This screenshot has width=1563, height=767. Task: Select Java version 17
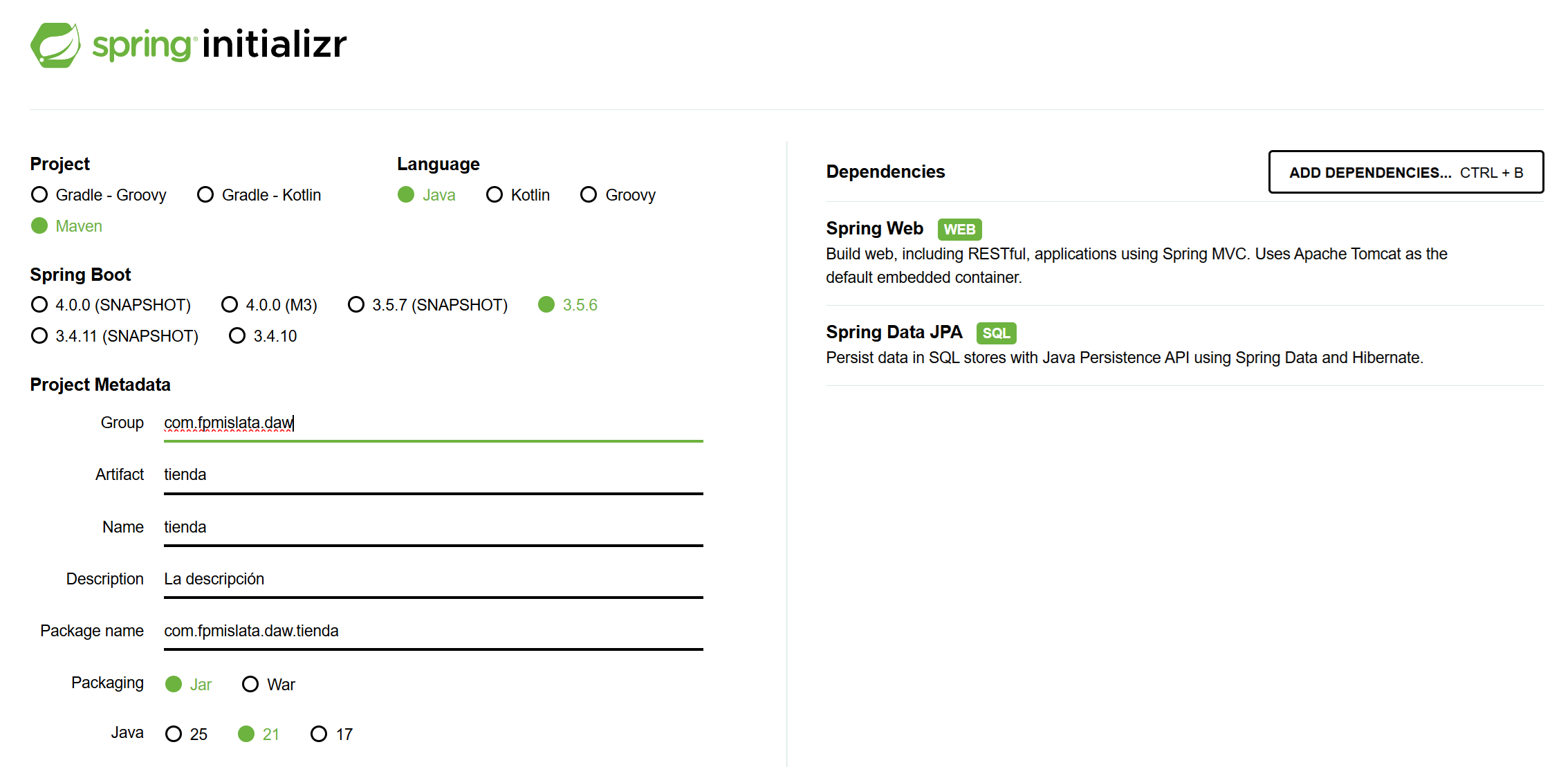319,734
